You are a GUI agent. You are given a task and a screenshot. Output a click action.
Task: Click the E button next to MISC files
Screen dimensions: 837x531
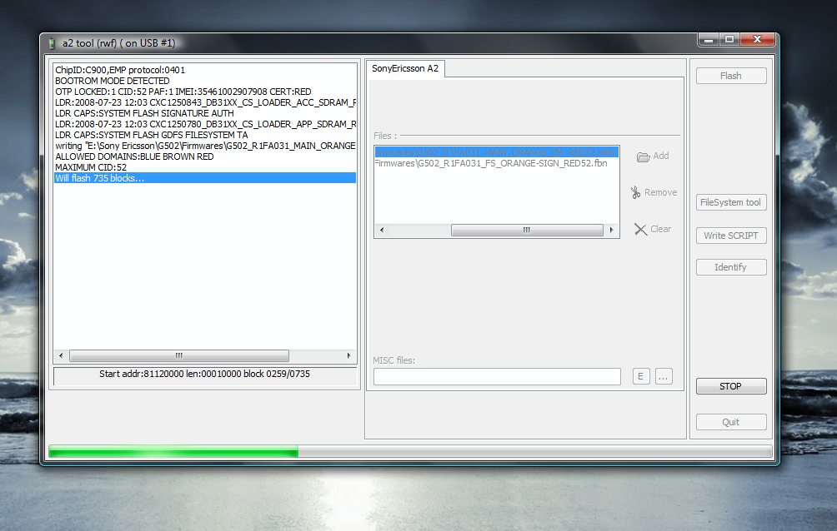[x=641, y=376]
